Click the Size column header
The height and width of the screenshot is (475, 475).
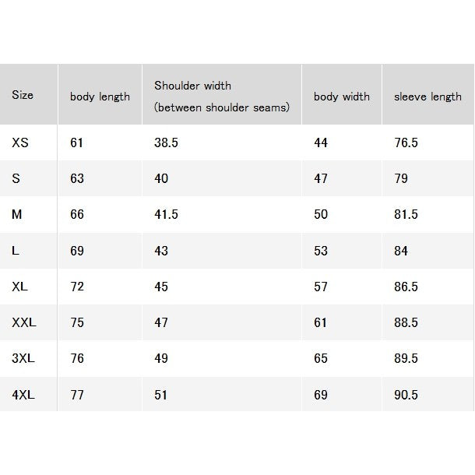pos(23,95)
